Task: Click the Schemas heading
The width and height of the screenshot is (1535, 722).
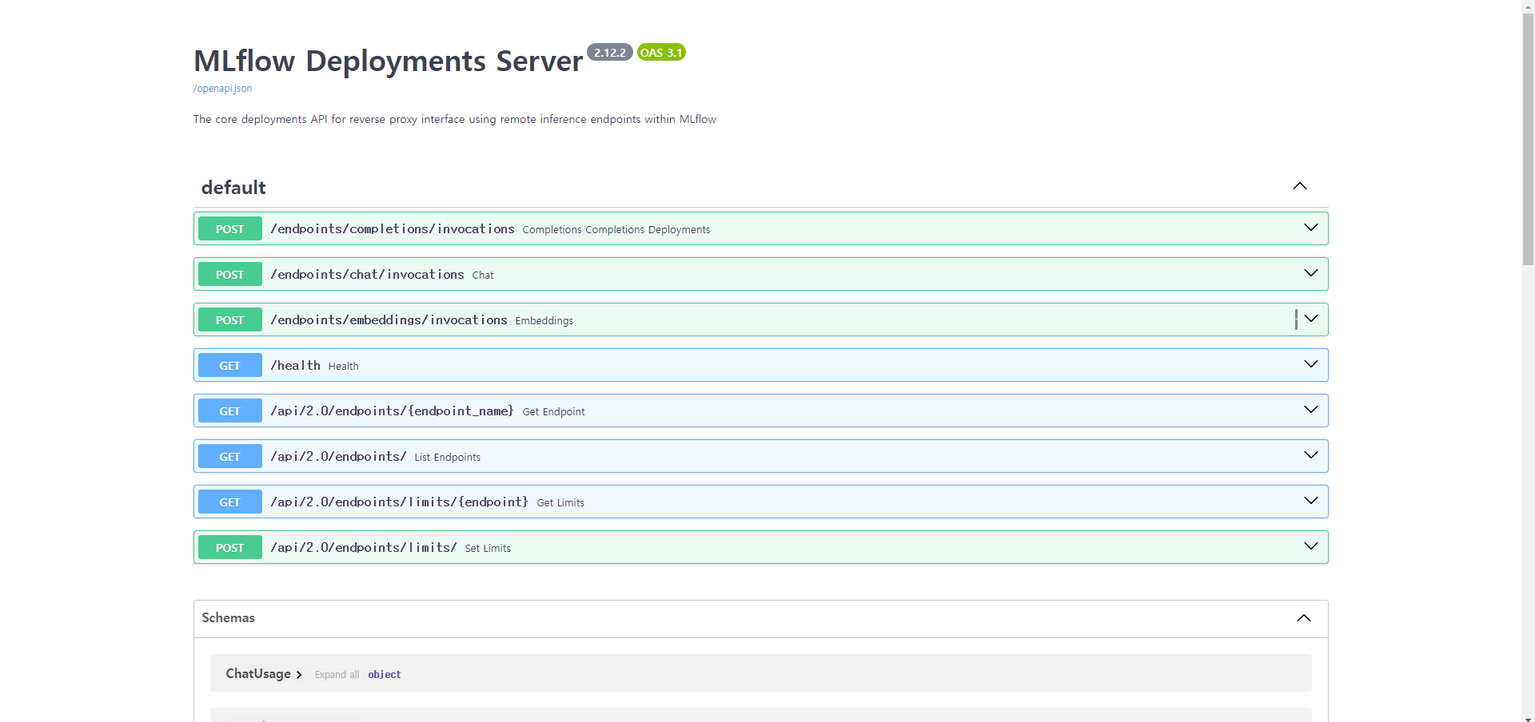Action: pyautogui.click(x=228, y=618)
